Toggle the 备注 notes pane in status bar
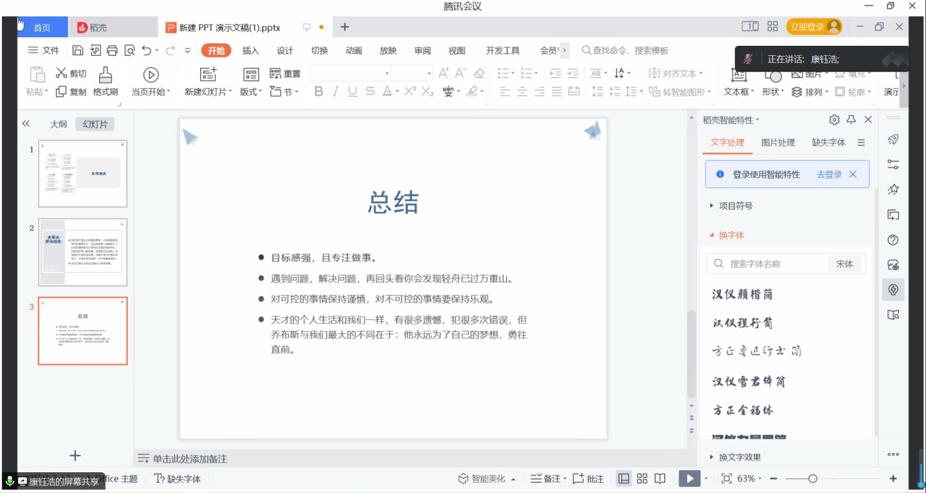The width and height of the screenshot is (926, 493). tap(546, 479)
